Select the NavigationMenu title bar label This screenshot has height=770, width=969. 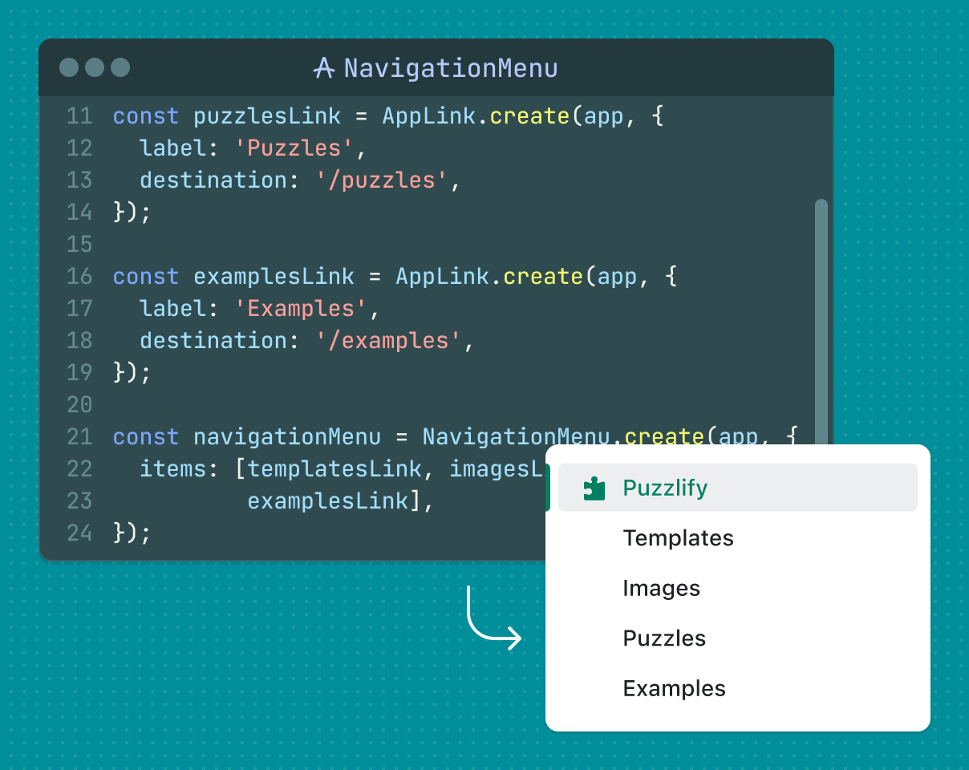tap(449, 68)
